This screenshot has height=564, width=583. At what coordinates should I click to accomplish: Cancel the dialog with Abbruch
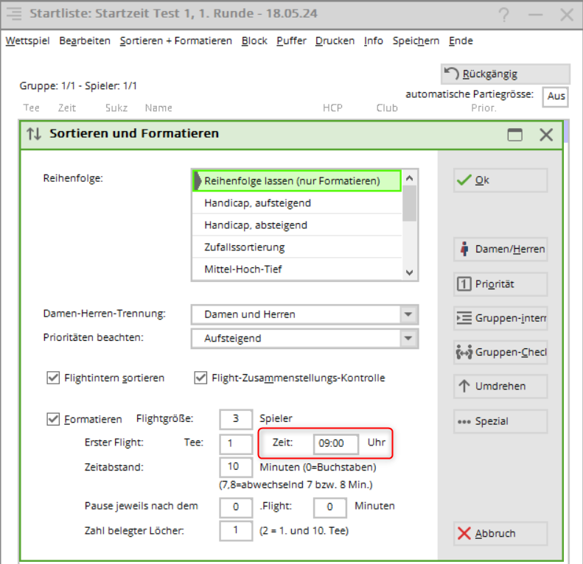coord(500,533)
